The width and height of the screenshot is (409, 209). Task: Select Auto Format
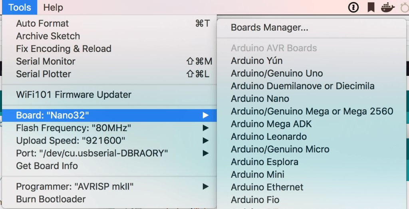point(109,24)
